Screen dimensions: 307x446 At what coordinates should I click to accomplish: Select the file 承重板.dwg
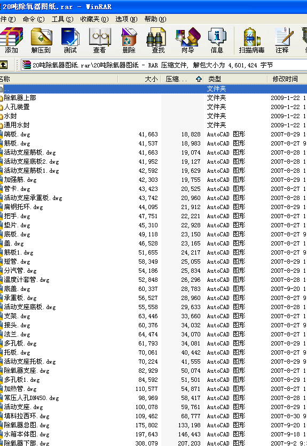(x=20, y=298)
